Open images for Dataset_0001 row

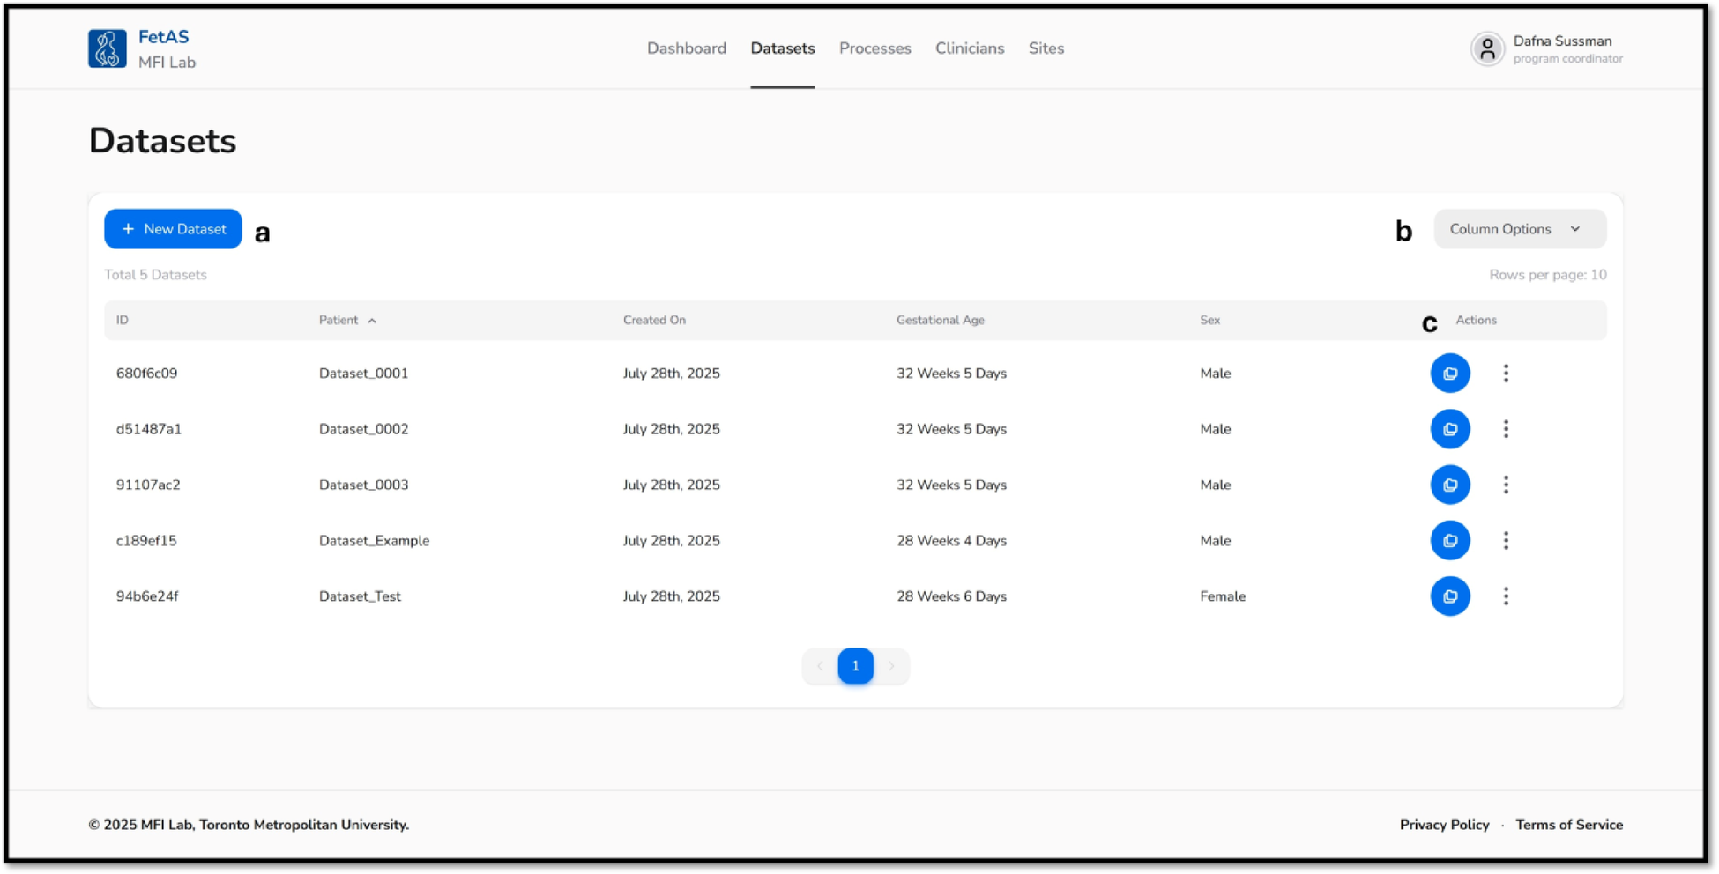(1449, 374)
